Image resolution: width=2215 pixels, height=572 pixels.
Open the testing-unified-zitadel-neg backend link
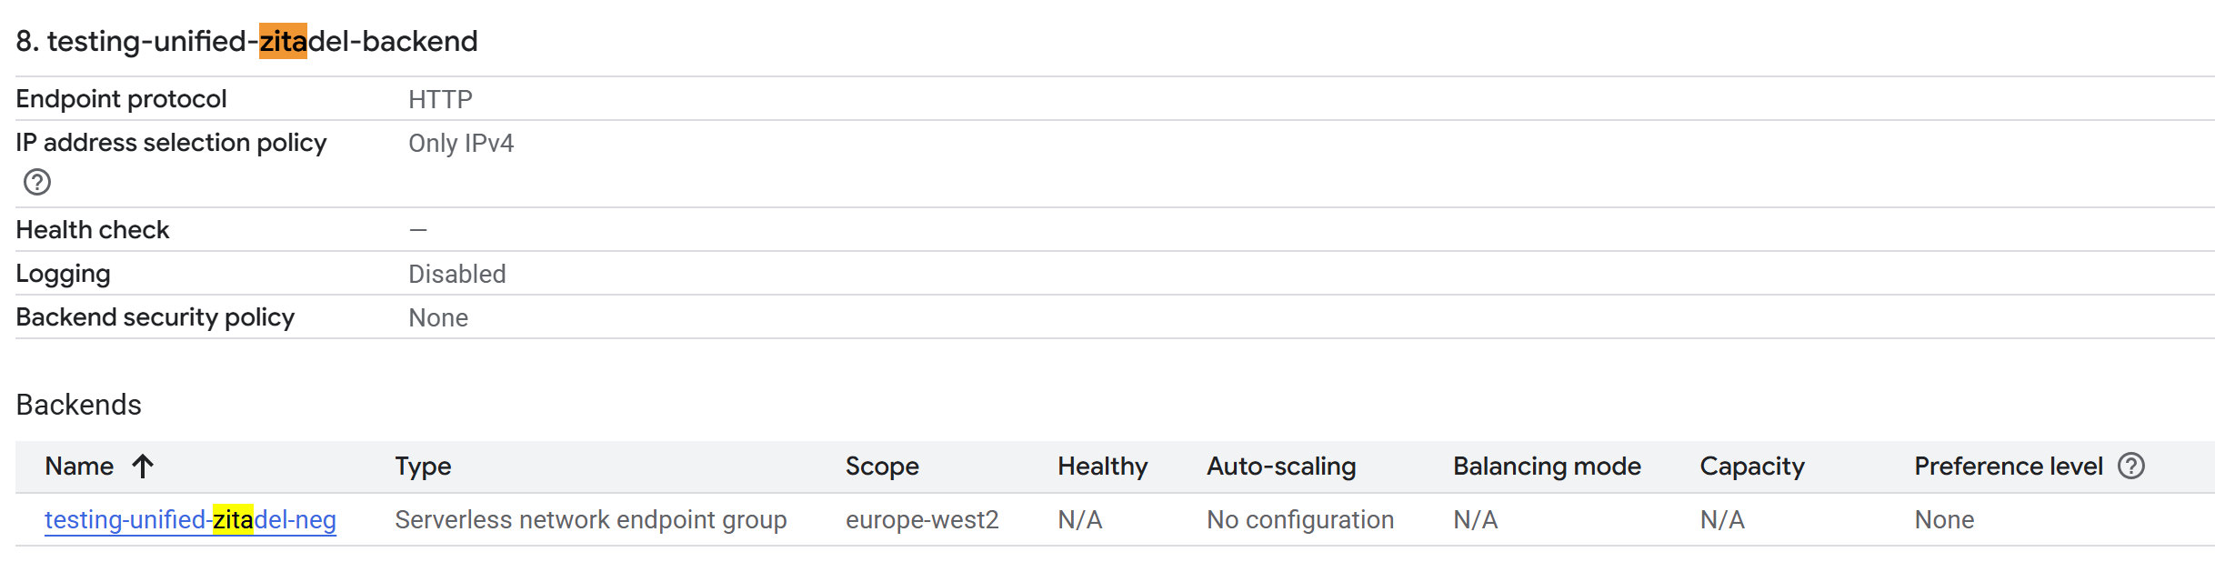(x=190, y=520)
